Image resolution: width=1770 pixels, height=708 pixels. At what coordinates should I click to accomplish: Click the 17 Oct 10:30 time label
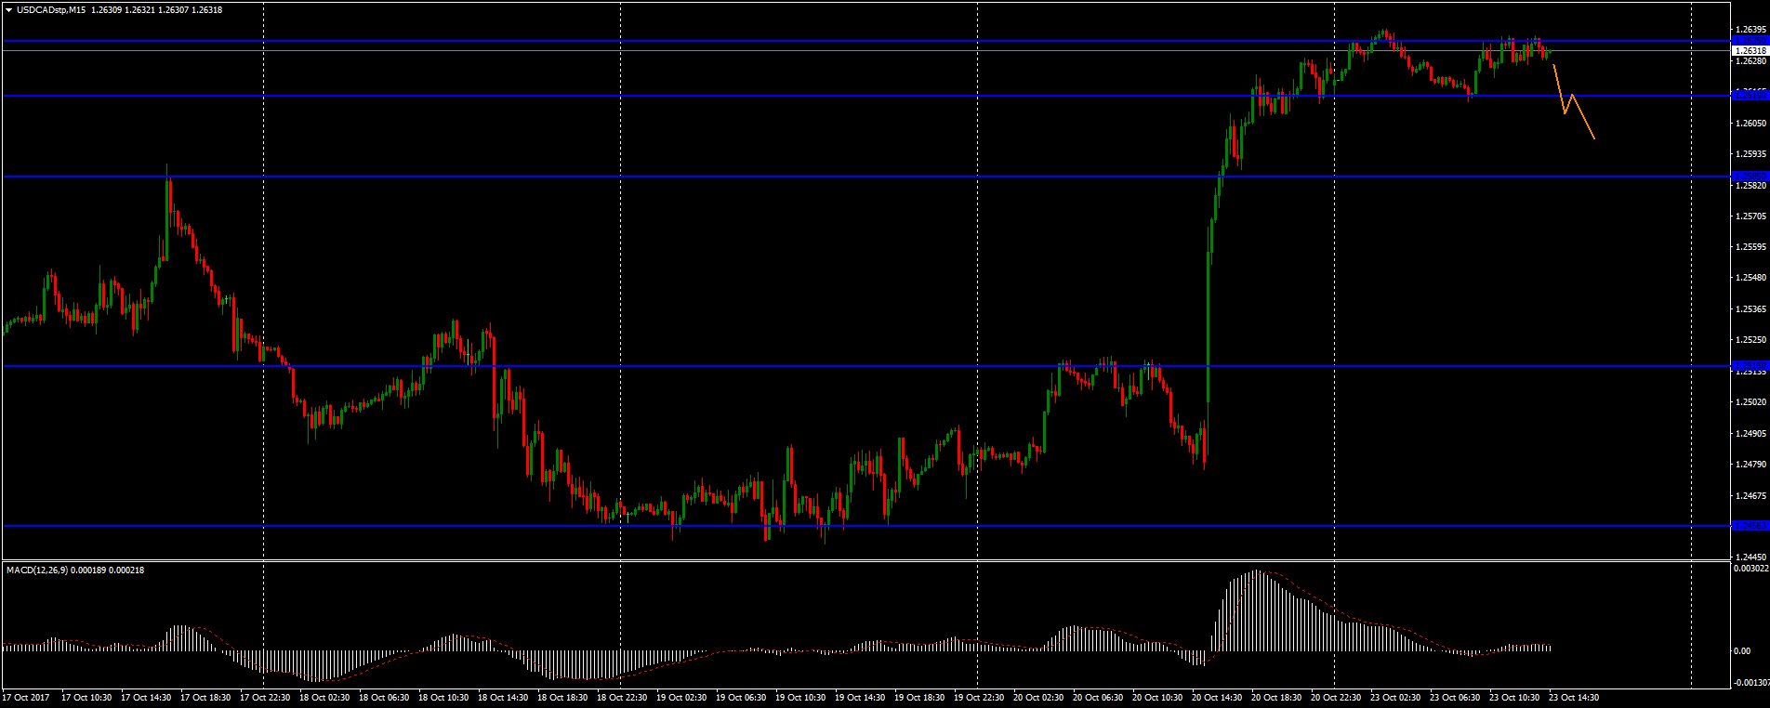pos(86,697)
